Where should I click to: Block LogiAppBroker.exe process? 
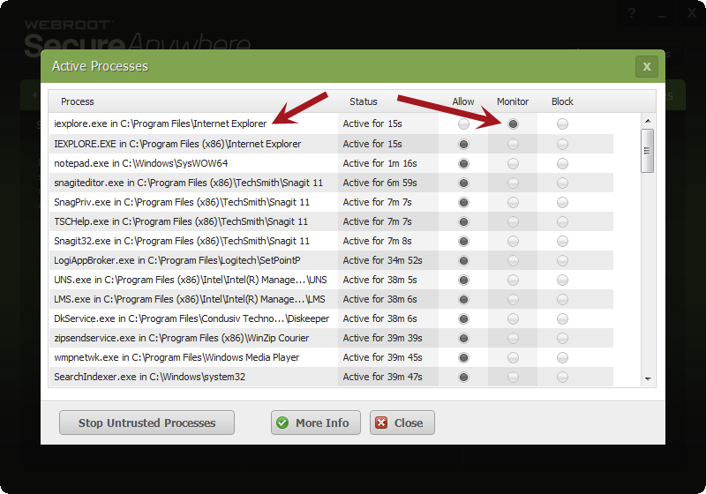(562, 260)
